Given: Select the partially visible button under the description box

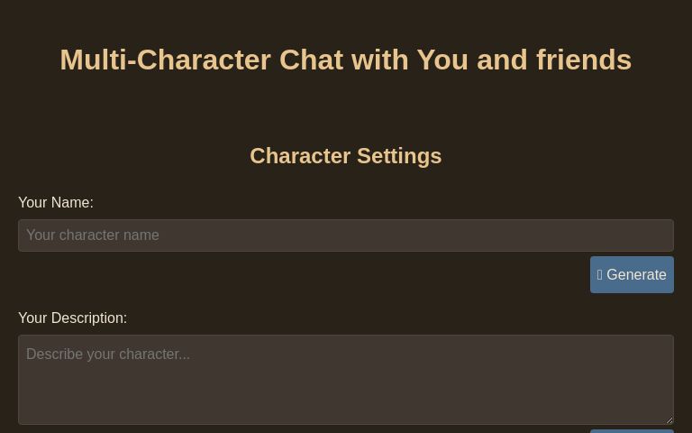Looking at the screenshot, I should coord(632,430).
